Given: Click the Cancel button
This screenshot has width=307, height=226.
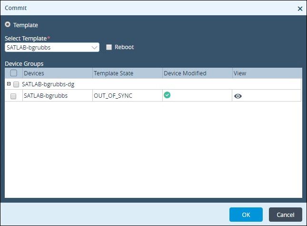Looking at the screenshot, I should (285, 215).
